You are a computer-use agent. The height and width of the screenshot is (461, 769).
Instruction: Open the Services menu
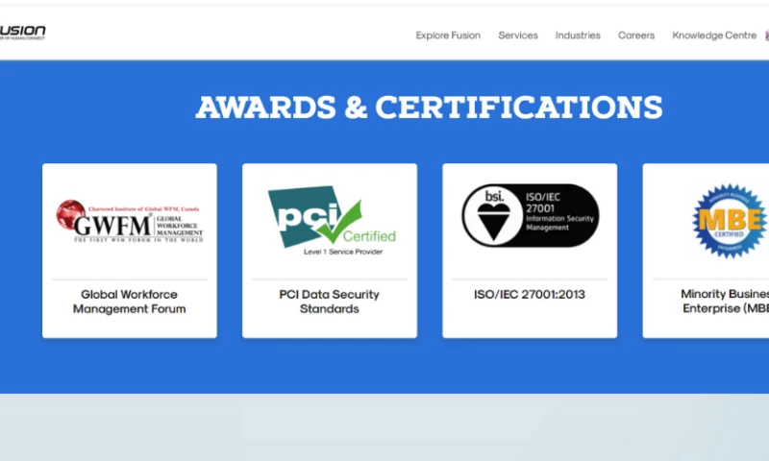point(518,36)
